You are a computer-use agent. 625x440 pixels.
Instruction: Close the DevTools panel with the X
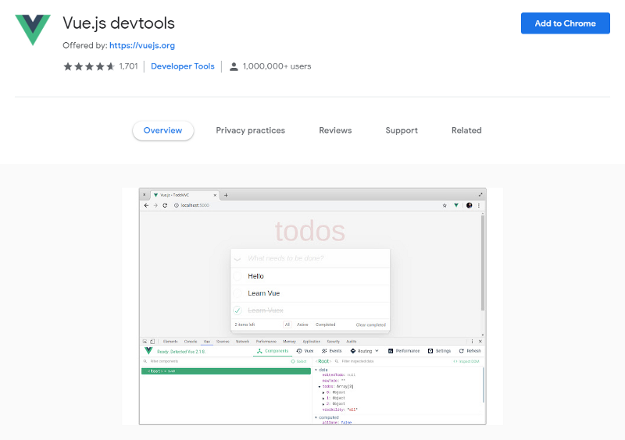(x=480, y=342)
